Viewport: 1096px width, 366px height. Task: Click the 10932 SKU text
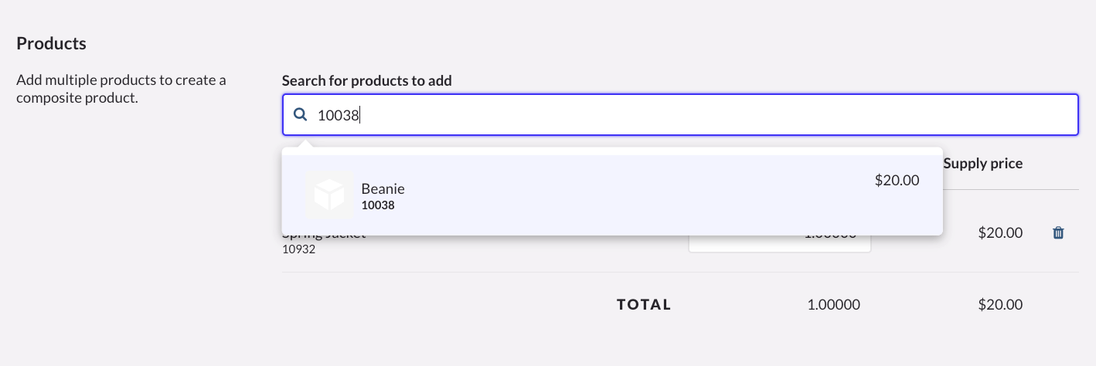298,249
